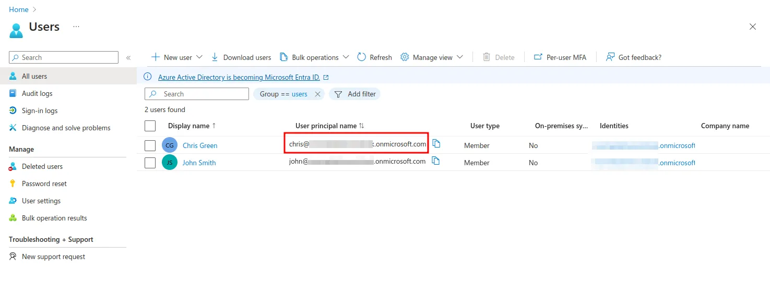Click the external link icon in banner
This screenshot has width=770, height=282.
click(326, 77)
